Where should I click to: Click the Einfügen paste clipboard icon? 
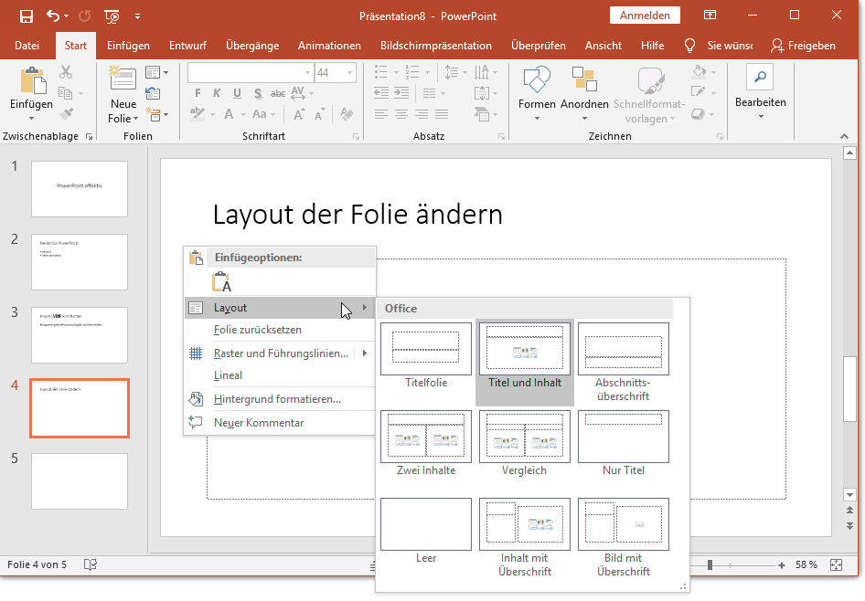33,79
